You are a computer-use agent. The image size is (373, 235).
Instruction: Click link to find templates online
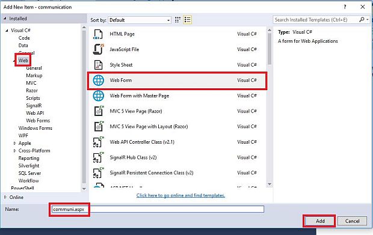[180, 195]
